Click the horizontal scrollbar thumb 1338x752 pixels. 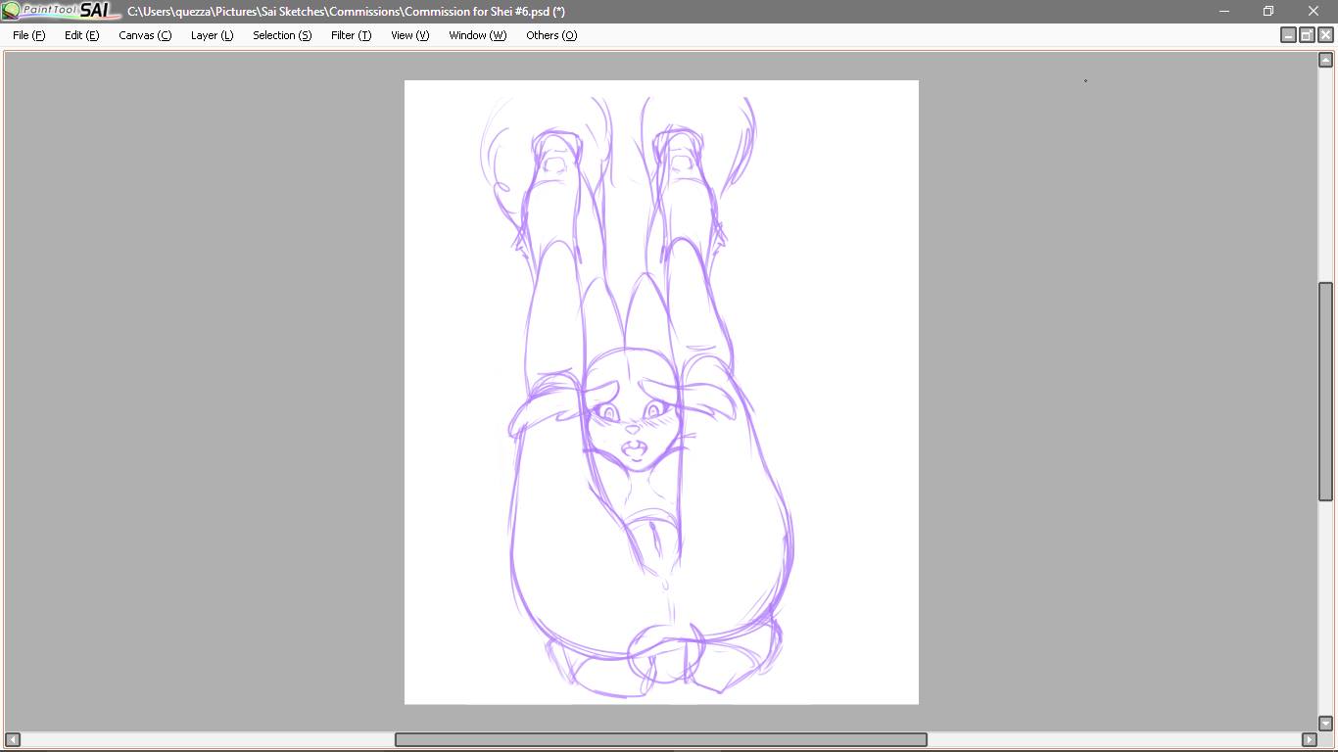(660, 739)
